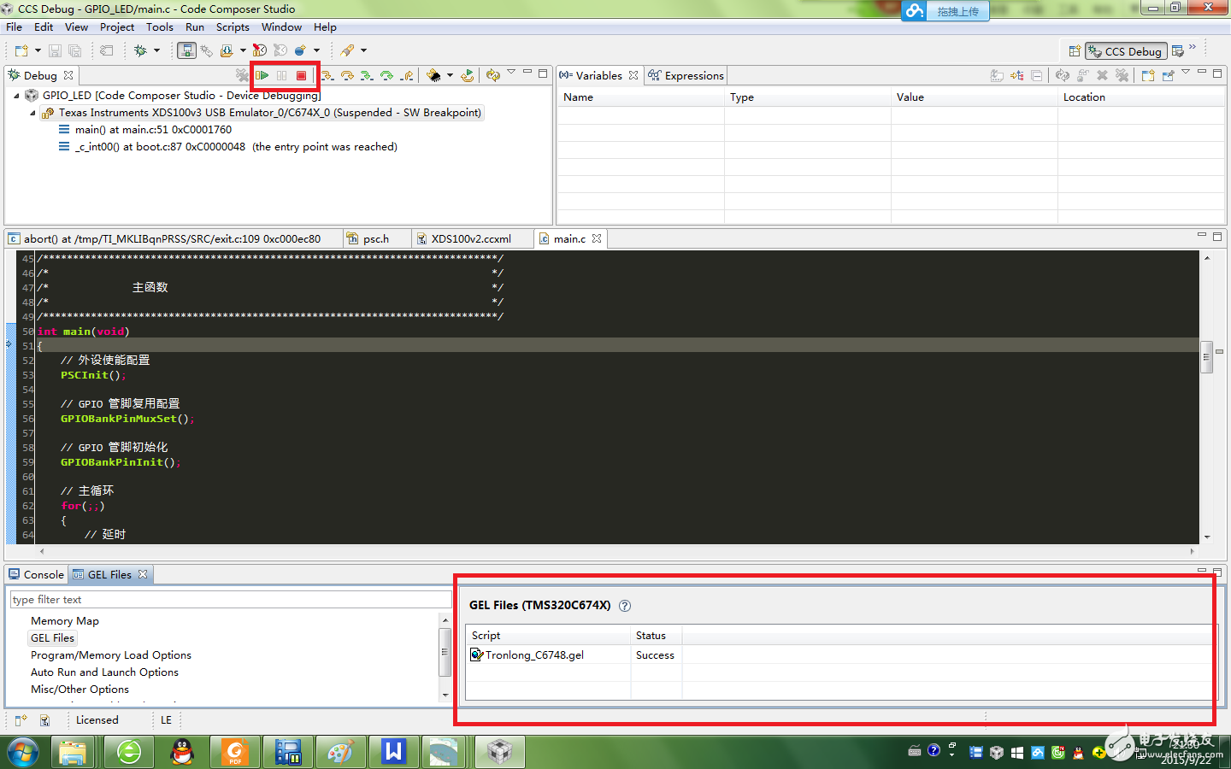Screen dimensions: 1231x769
Task: Select Memory Map in the settings list
Action: (65, 621)
